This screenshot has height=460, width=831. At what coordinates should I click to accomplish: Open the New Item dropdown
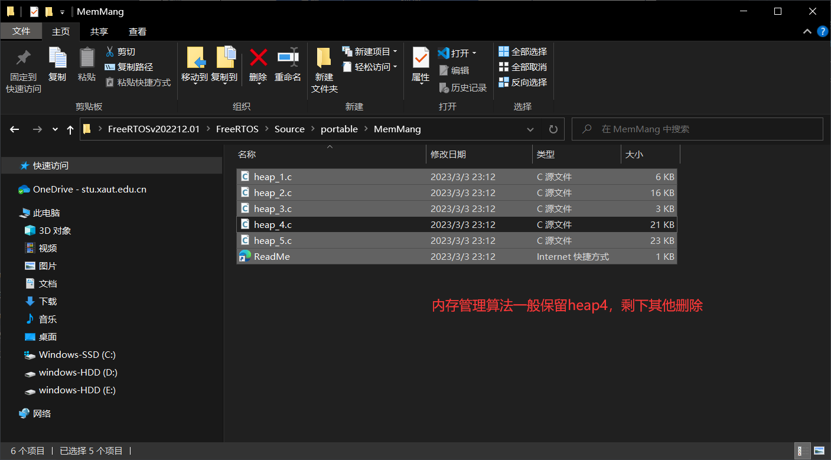tap(370, 51)
